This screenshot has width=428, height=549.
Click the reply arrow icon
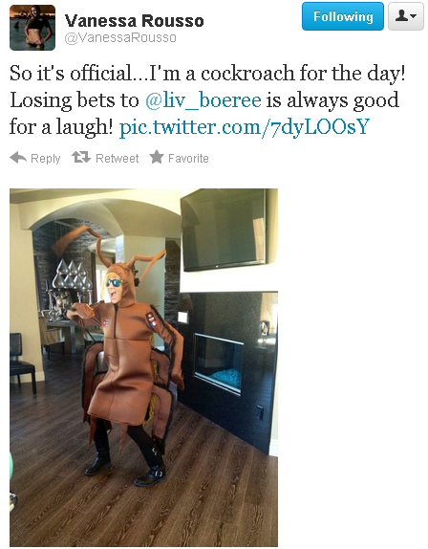pyautogui.click(x=18, y=158)
